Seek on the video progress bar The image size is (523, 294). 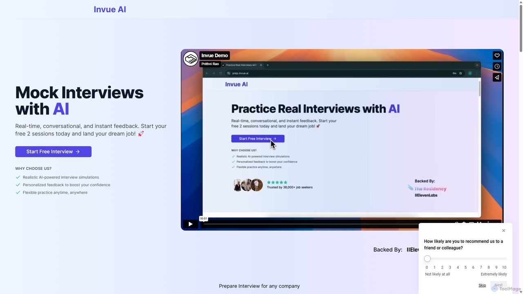click(x=311, y=223)
